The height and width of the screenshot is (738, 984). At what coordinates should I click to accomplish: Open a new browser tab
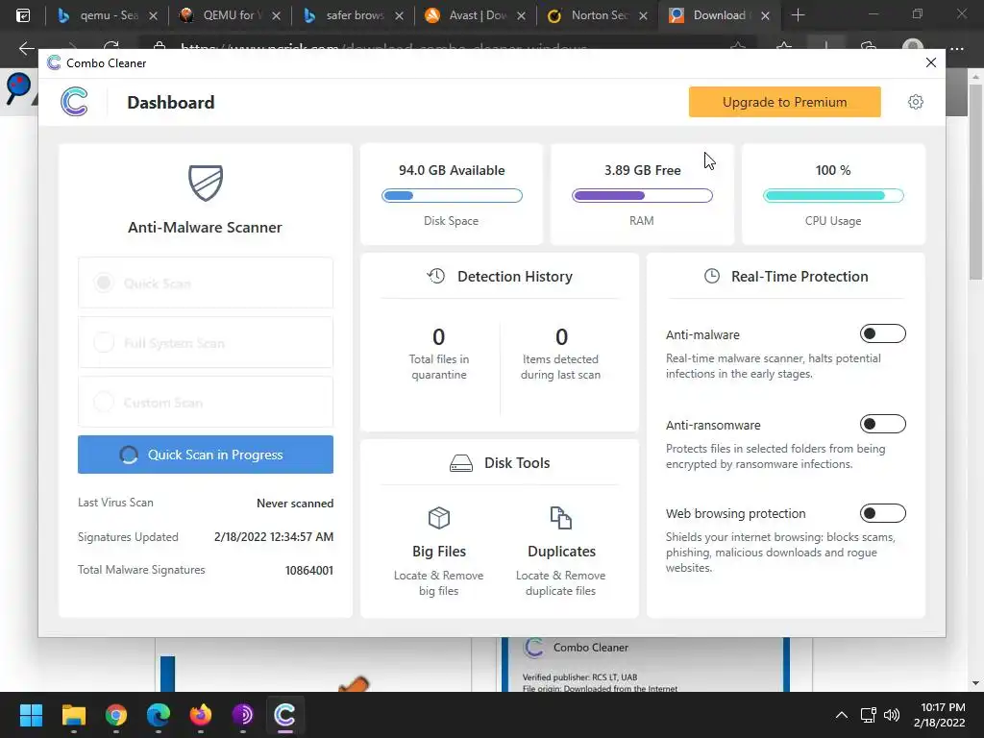click(x=798, y=15)
